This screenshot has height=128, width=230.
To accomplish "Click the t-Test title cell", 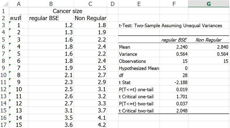I will pyautogui.click(x=170, y=25).
